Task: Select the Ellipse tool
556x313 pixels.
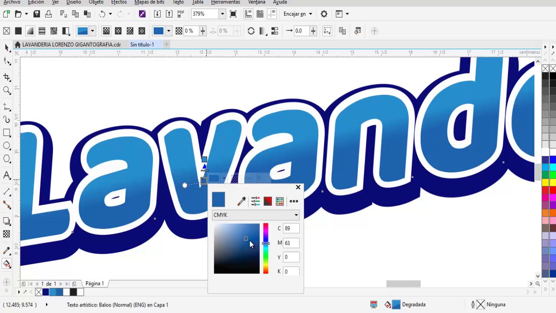Action: click(x=7, y=146)
